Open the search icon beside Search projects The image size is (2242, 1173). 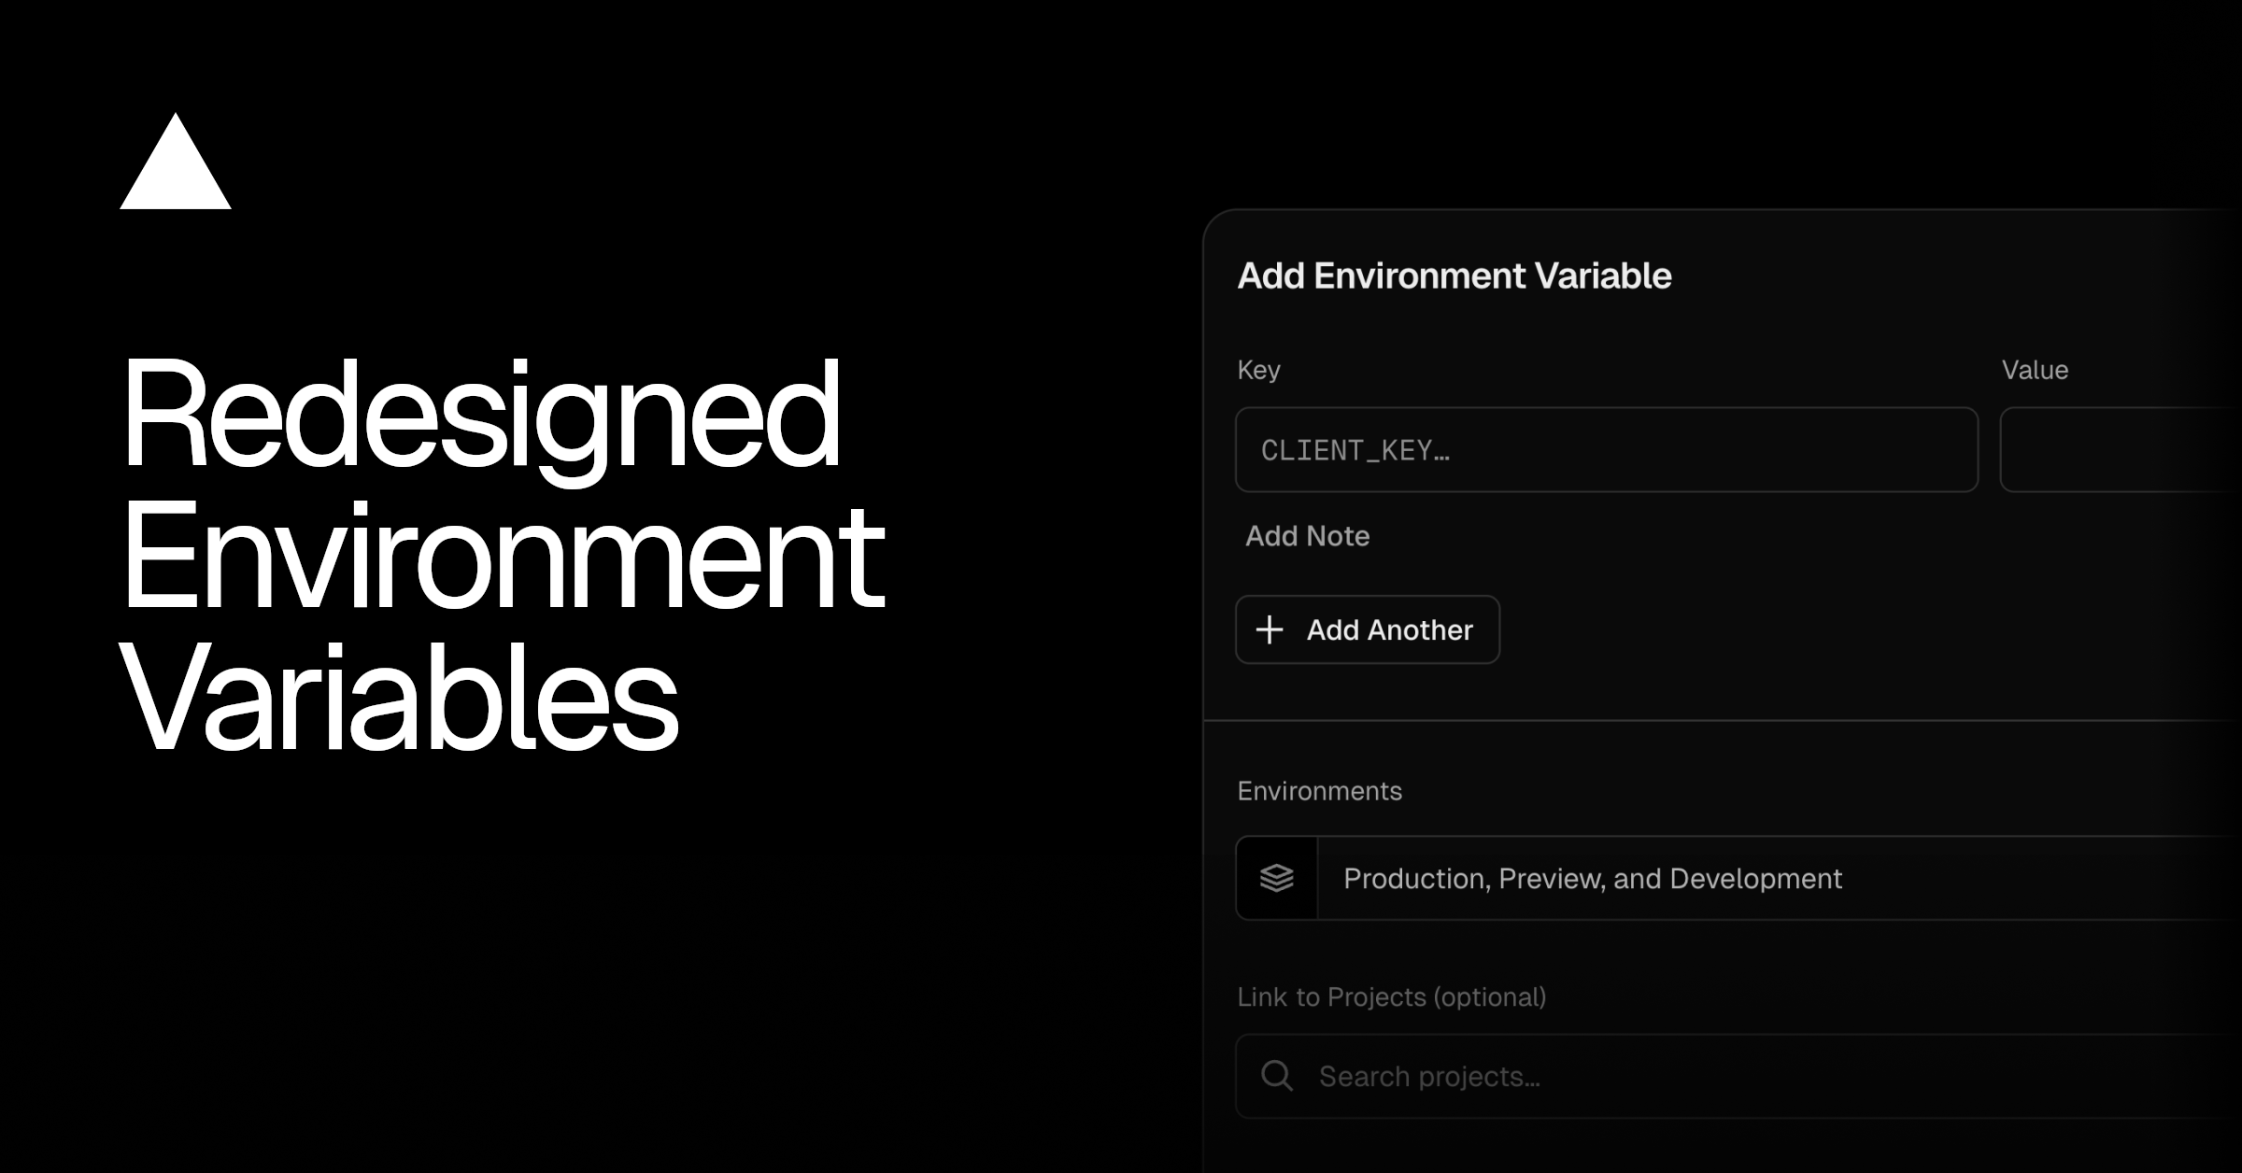tap(1276, 1076)
